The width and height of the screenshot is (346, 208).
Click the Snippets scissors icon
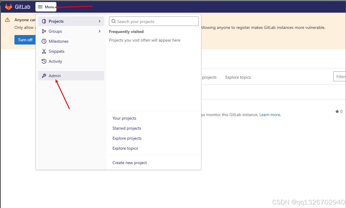(44, 51)
